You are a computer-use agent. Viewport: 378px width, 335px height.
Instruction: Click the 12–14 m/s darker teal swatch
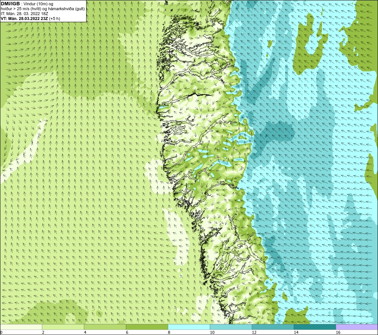[x=273, y=327]
